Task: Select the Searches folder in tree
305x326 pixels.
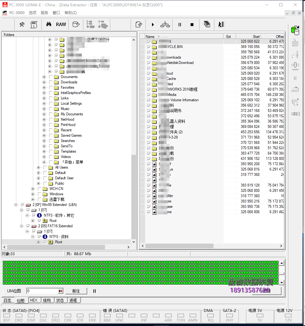Action: [68, 141]
